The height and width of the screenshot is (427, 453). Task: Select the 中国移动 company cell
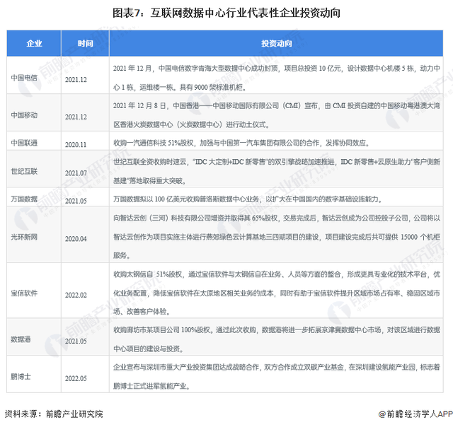coord(27,115)
